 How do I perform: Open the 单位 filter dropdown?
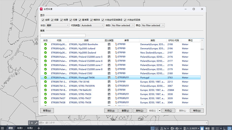(153, 25)
